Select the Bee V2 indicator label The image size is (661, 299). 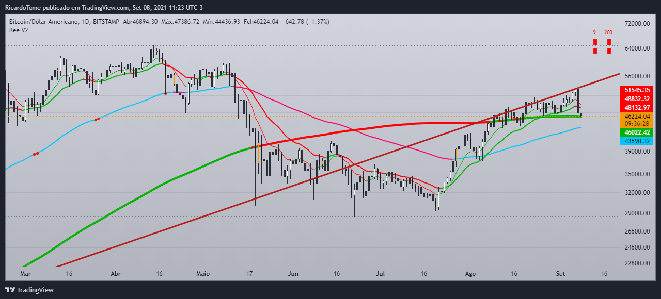[x=19, y=30]
